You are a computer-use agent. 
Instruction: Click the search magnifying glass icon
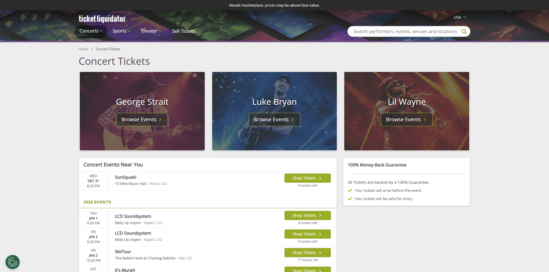(x=464, y=31)
